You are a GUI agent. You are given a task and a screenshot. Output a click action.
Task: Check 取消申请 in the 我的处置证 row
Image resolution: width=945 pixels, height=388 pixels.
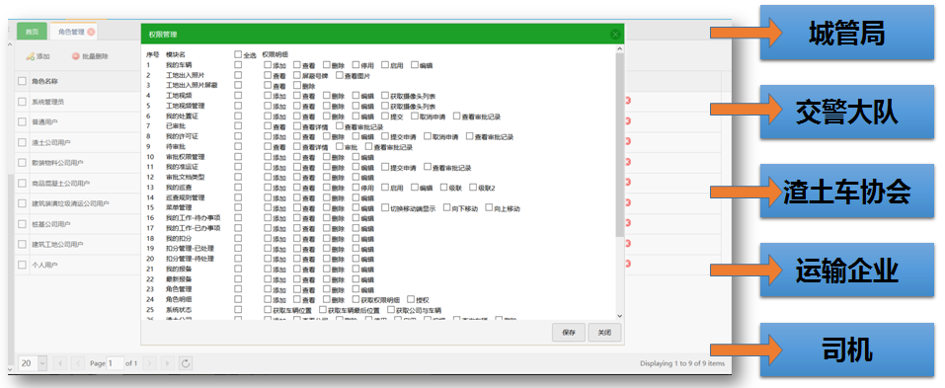(416, 116)
